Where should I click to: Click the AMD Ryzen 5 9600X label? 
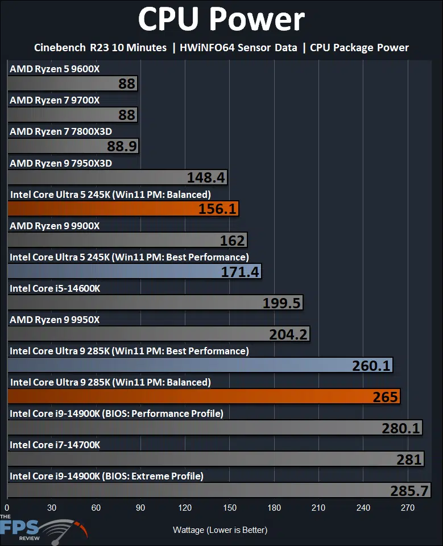point(55,69)
